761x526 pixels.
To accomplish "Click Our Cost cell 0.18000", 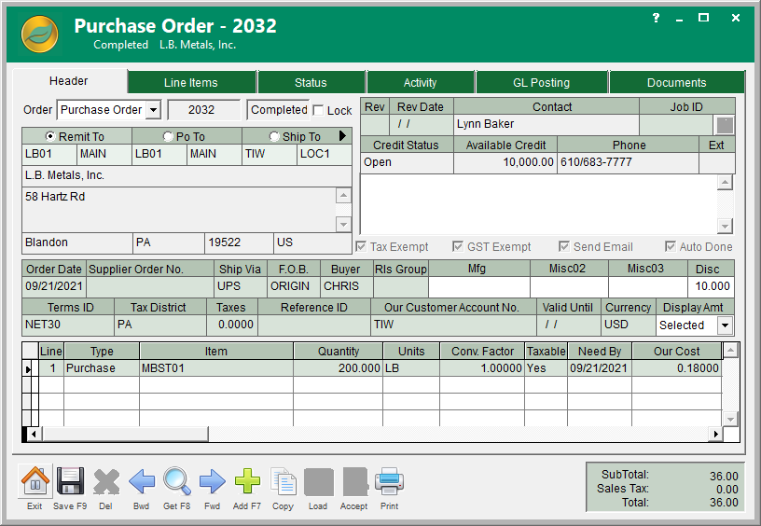I will [676, 368].
